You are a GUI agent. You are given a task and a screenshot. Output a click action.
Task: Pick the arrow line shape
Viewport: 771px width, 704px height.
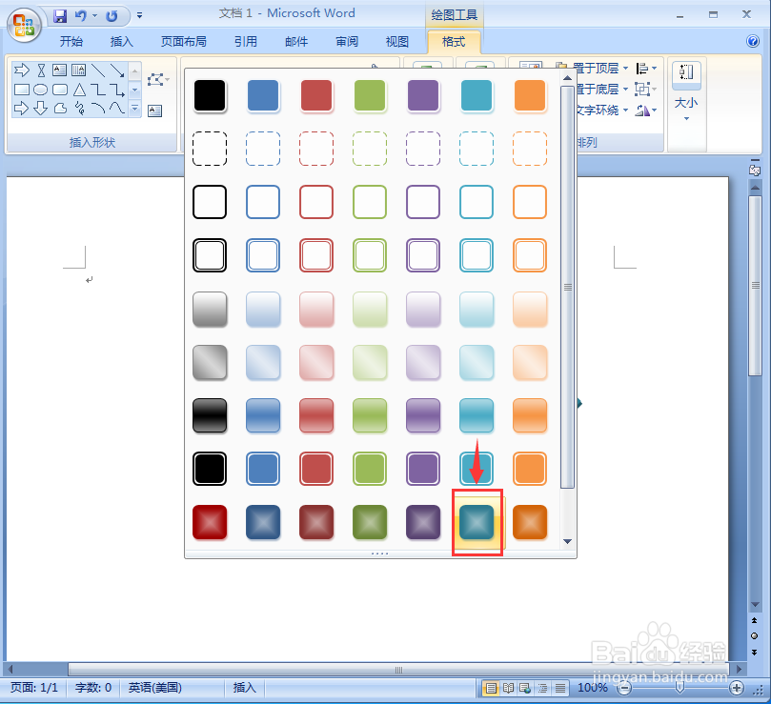117,70
